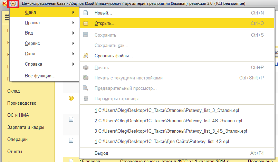Click the blank page icon beside Новый
This screenshot has height=162, width=278.
point(86,13)
